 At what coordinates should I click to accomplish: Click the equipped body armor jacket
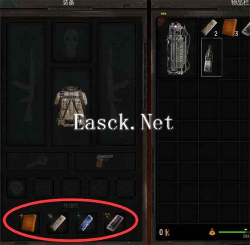tap(71, 107)
